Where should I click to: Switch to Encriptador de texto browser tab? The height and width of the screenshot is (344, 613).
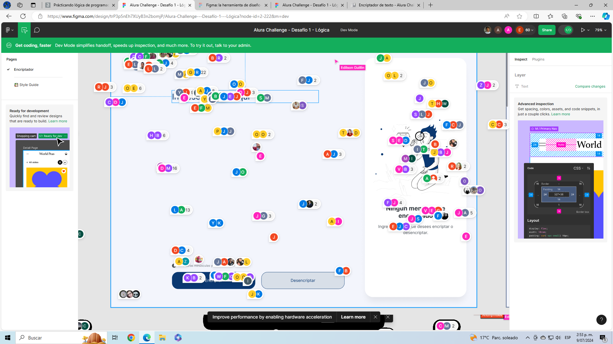386,5
